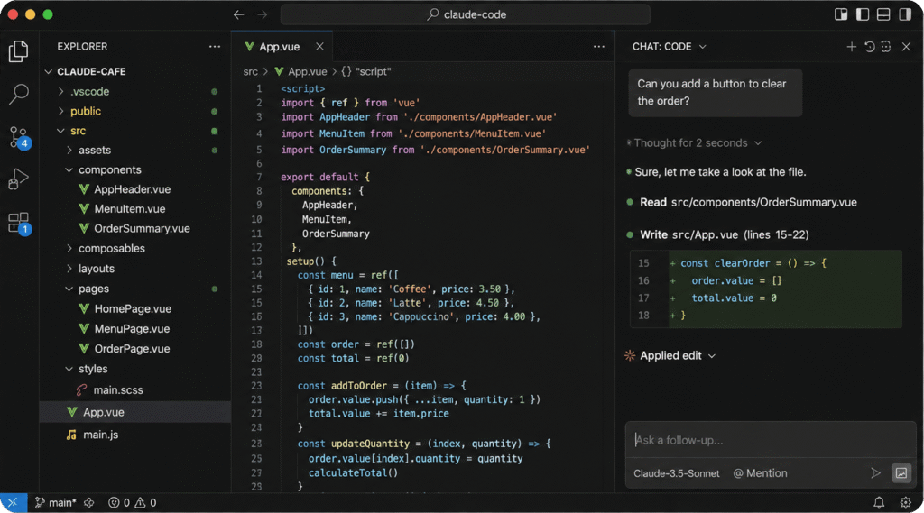Open main.js in the explorer

click(x=100, y=435)
